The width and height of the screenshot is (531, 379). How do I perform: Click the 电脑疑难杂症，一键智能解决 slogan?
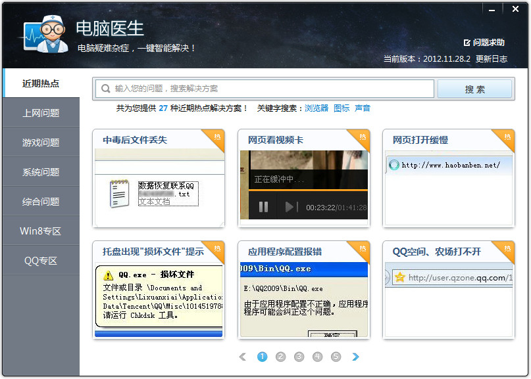click(136, 48)
